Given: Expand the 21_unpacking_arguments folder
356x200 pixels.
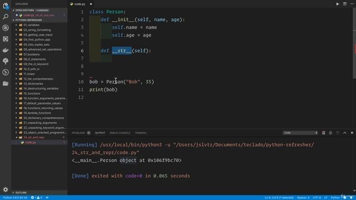Looking at the screenshot, I should [40, 123].
